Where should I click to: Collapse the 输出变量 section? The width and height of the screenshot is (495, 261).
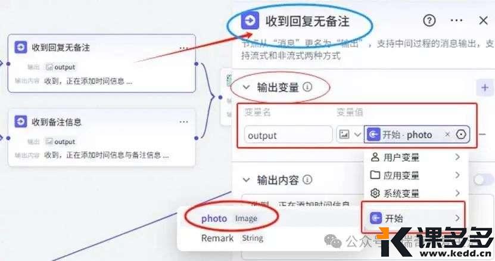(246, 87)
